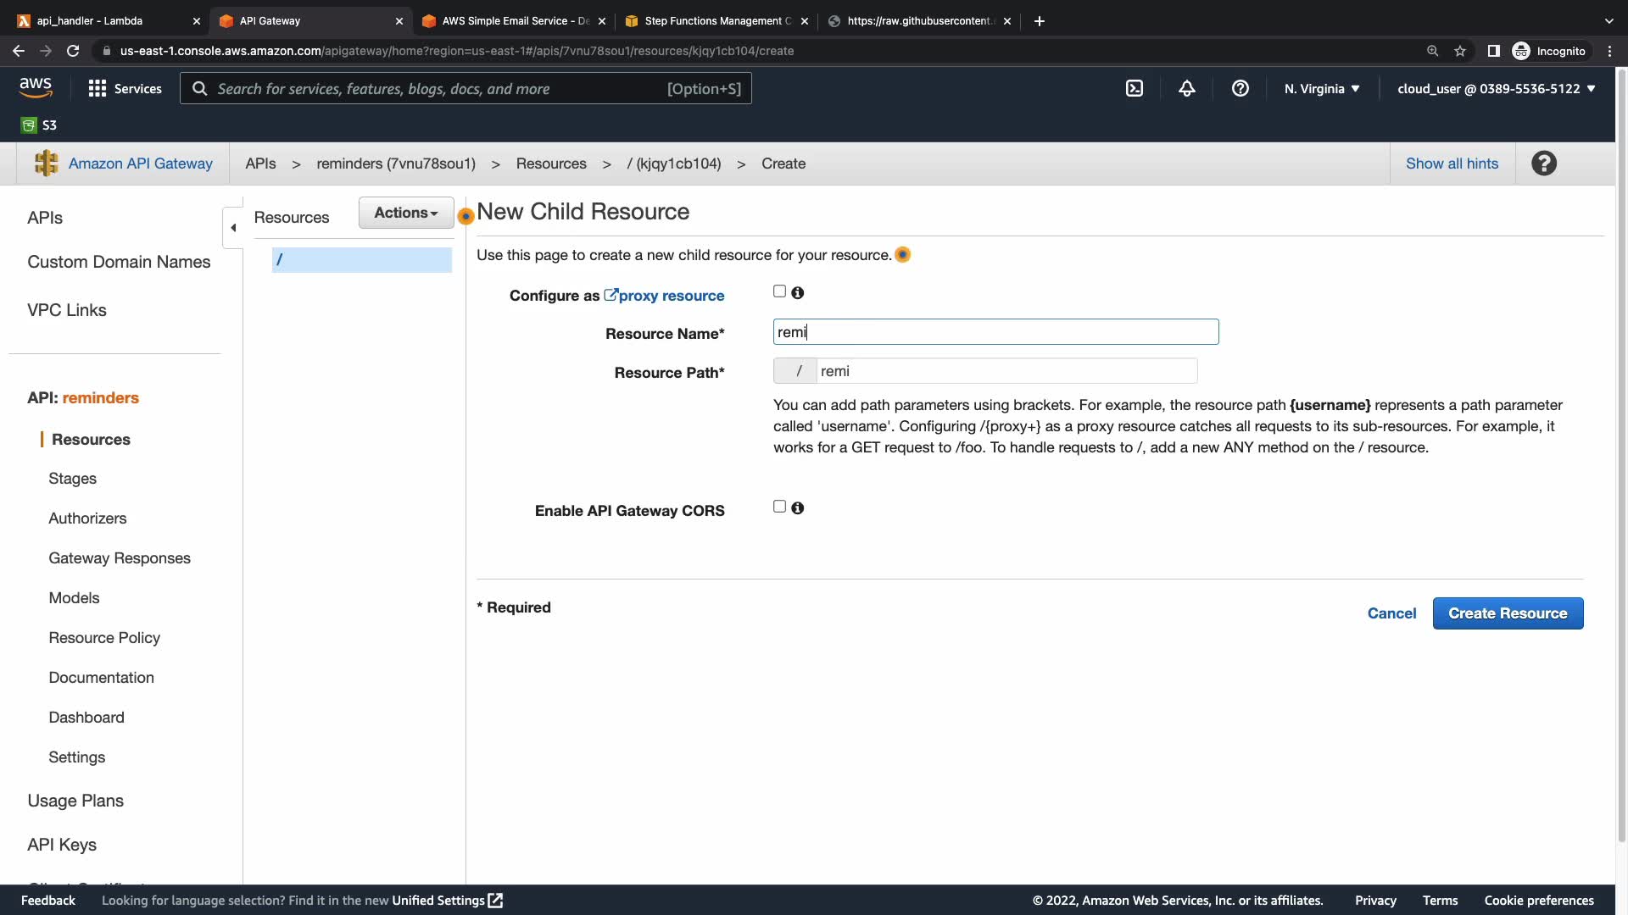Click the Create Resource button

pos(1507,613)
